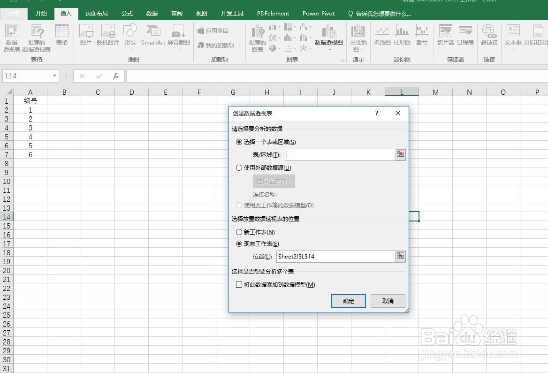Click the dialog help question mark

click(376, 113)
